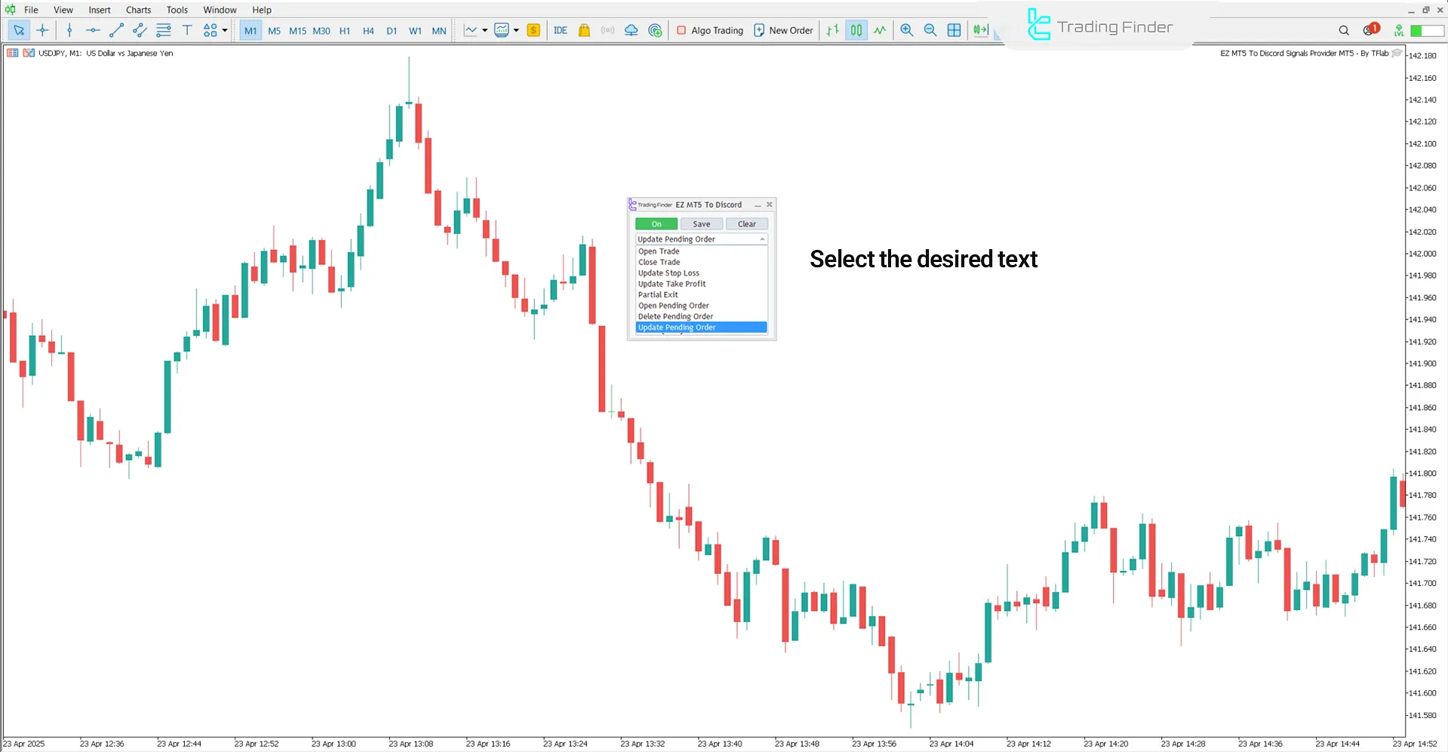Toggle the Algo Trading button
The width and height of the screenshot is (1448, 752).
pos(709,30)
